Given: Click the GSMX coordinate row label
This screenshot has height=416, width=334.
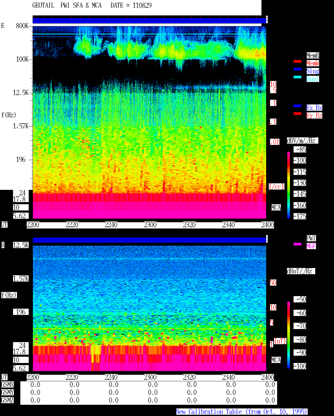Looking at the screenshot, I should (7, 385).
